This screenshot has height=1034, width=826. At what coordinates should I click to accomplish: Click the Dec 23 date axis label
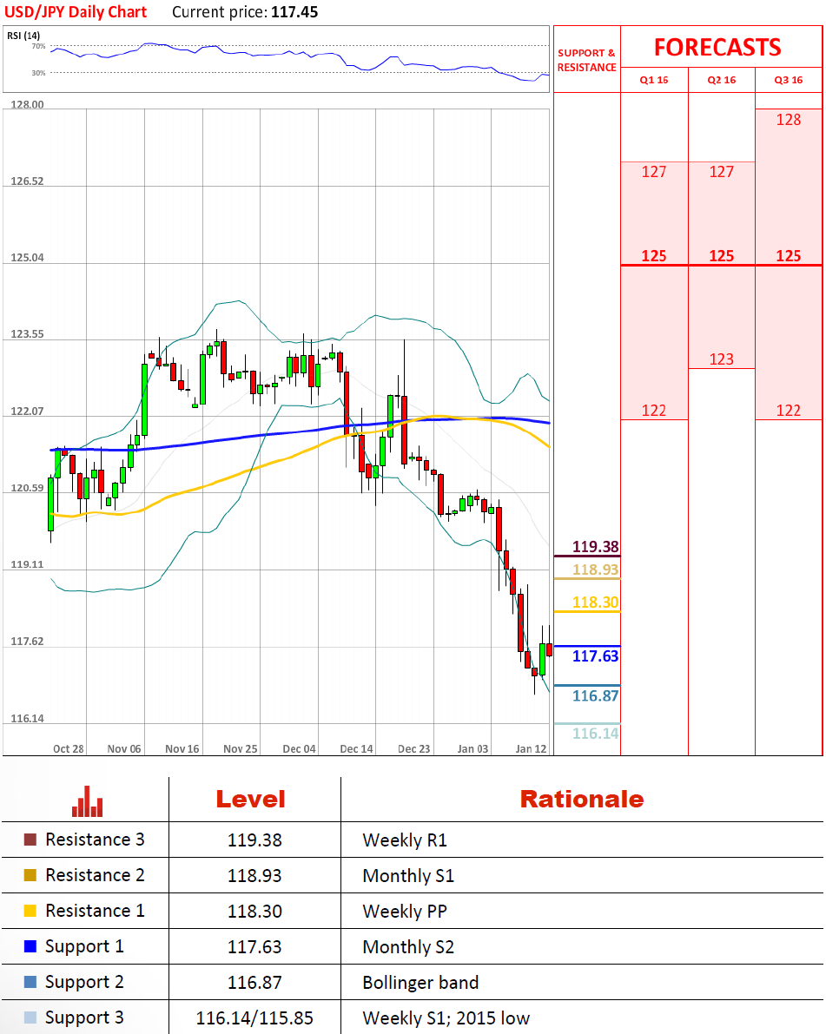click(x=413, y=749)
